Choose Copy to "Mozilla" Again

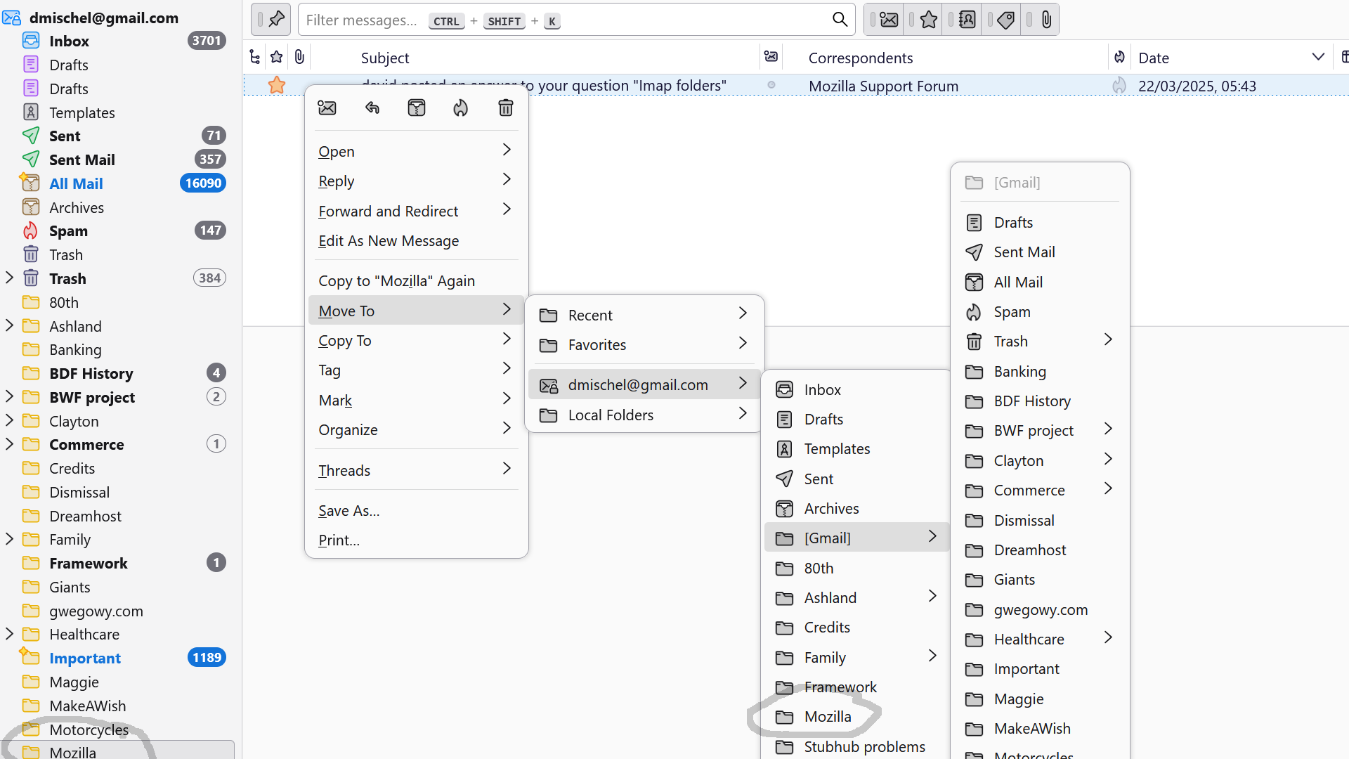[416, 280]
